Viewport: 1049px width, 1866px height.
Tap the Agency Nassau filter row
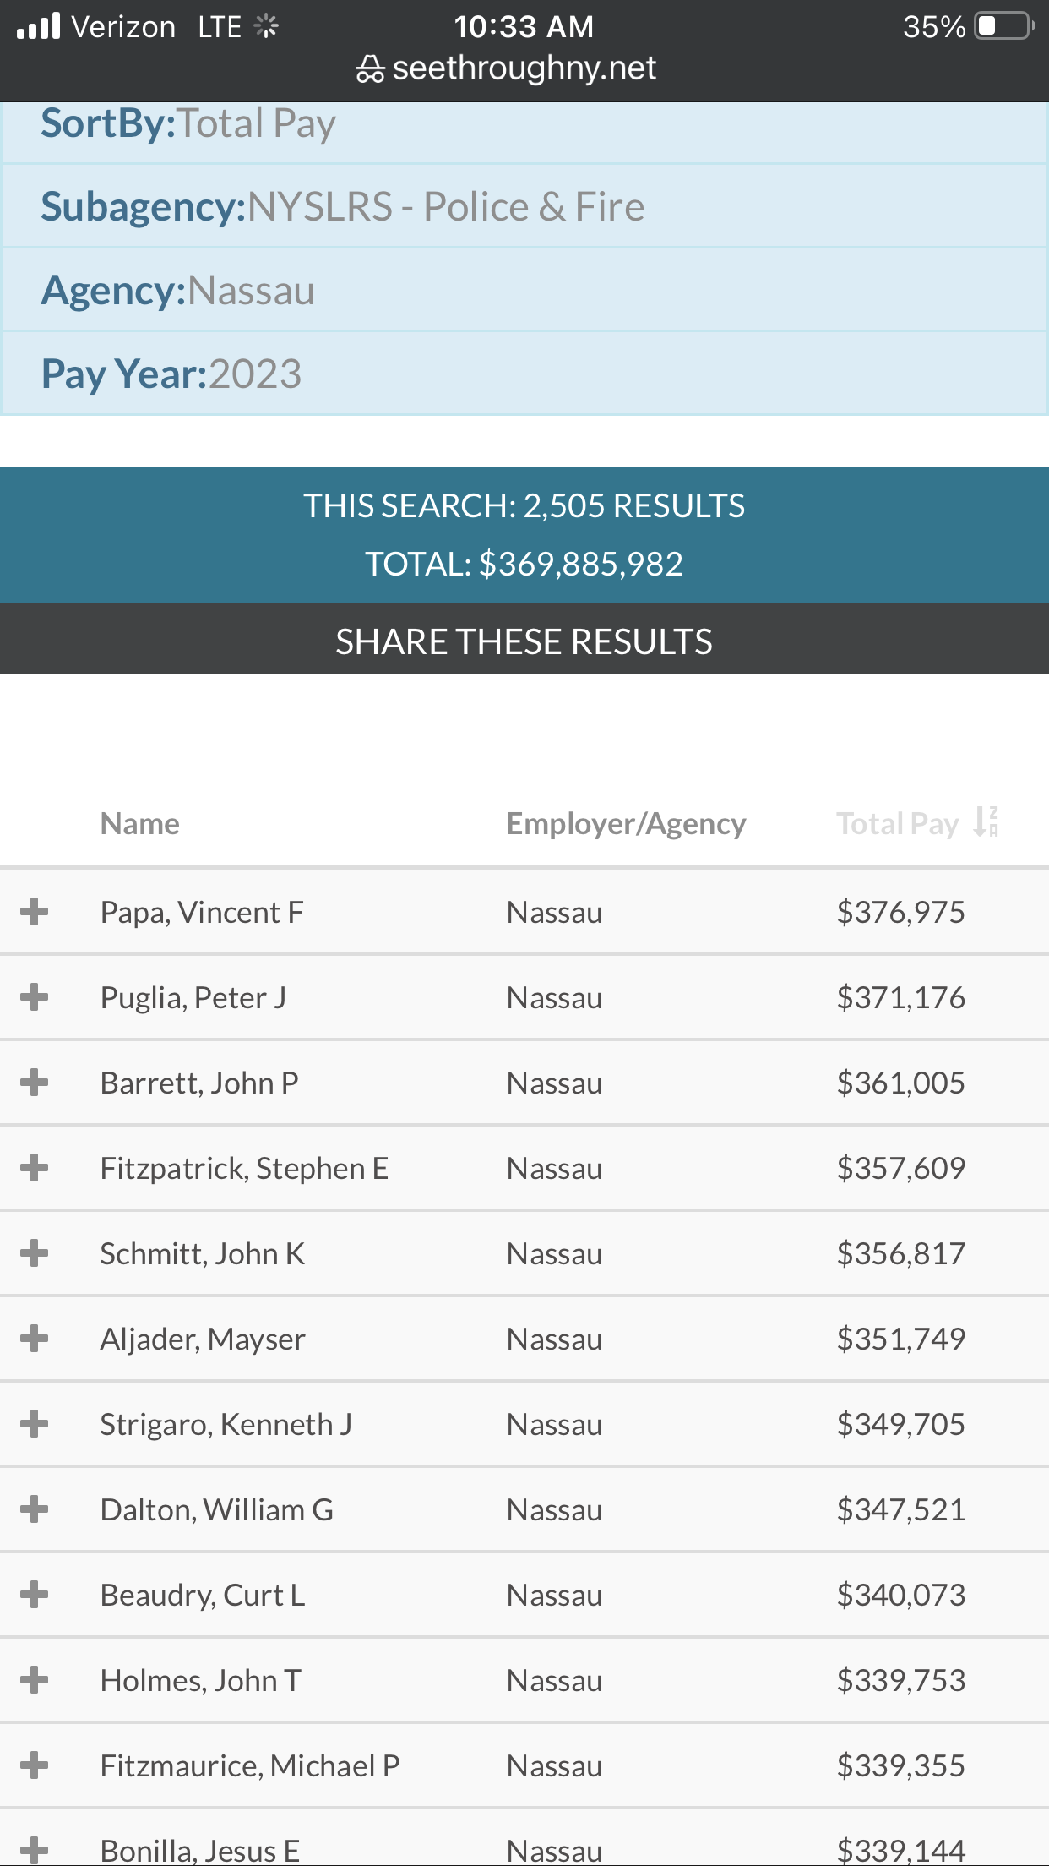click(524, 290)
